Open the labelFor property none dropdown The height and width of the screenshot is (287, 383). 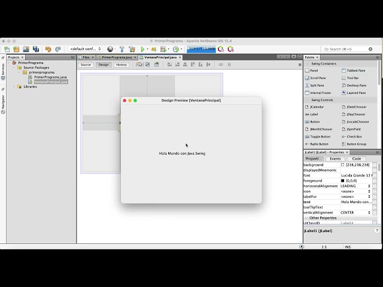point(369,197)
